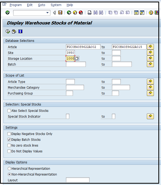Click the Site field containing 3950
The image size is (161, 185).
pyautogui.click(x=70, y=53)
